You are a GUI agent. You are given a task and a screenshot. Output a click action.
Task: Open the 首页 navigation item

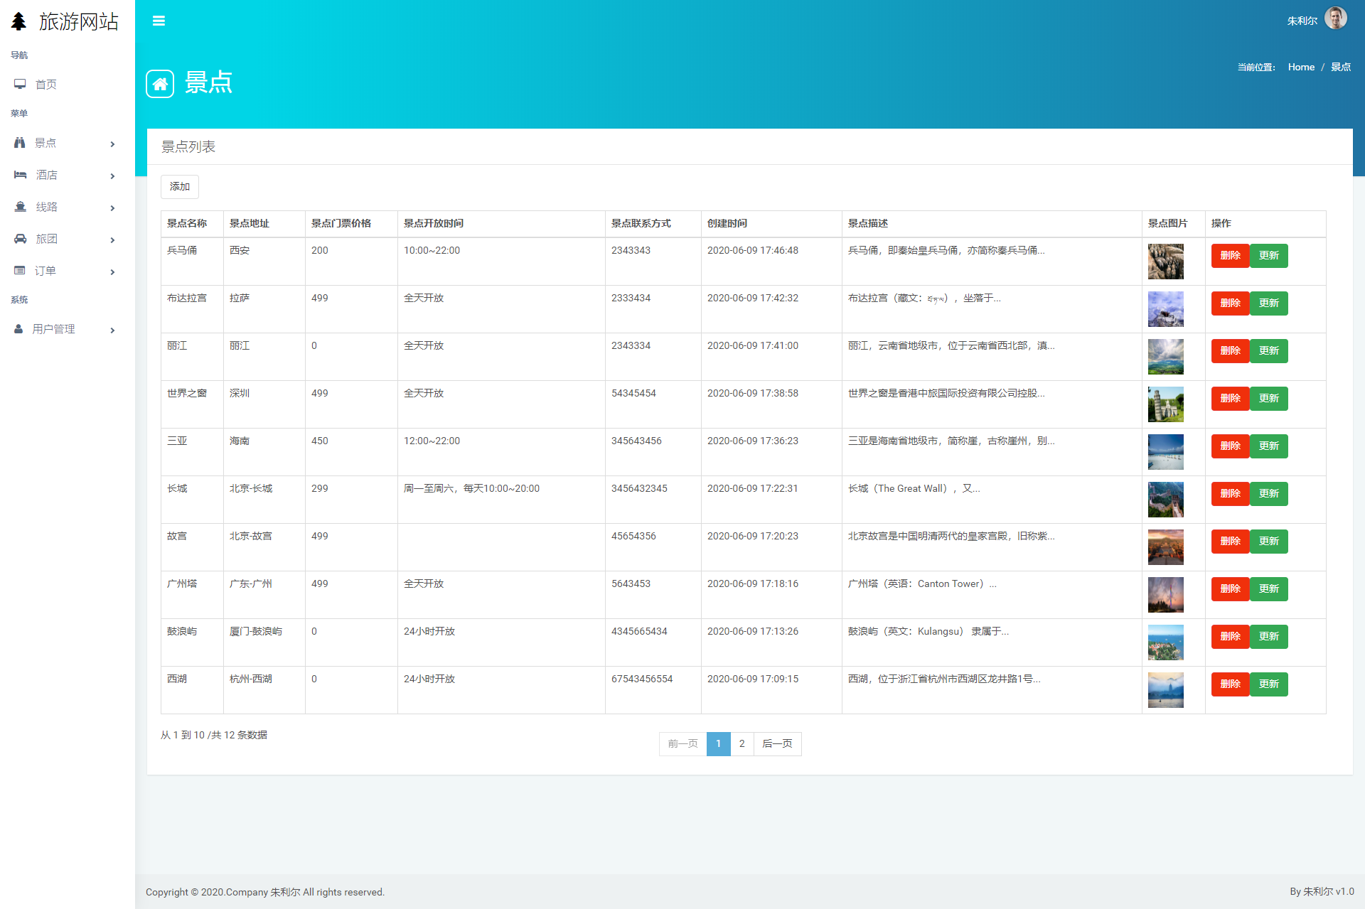click(46, 85)
